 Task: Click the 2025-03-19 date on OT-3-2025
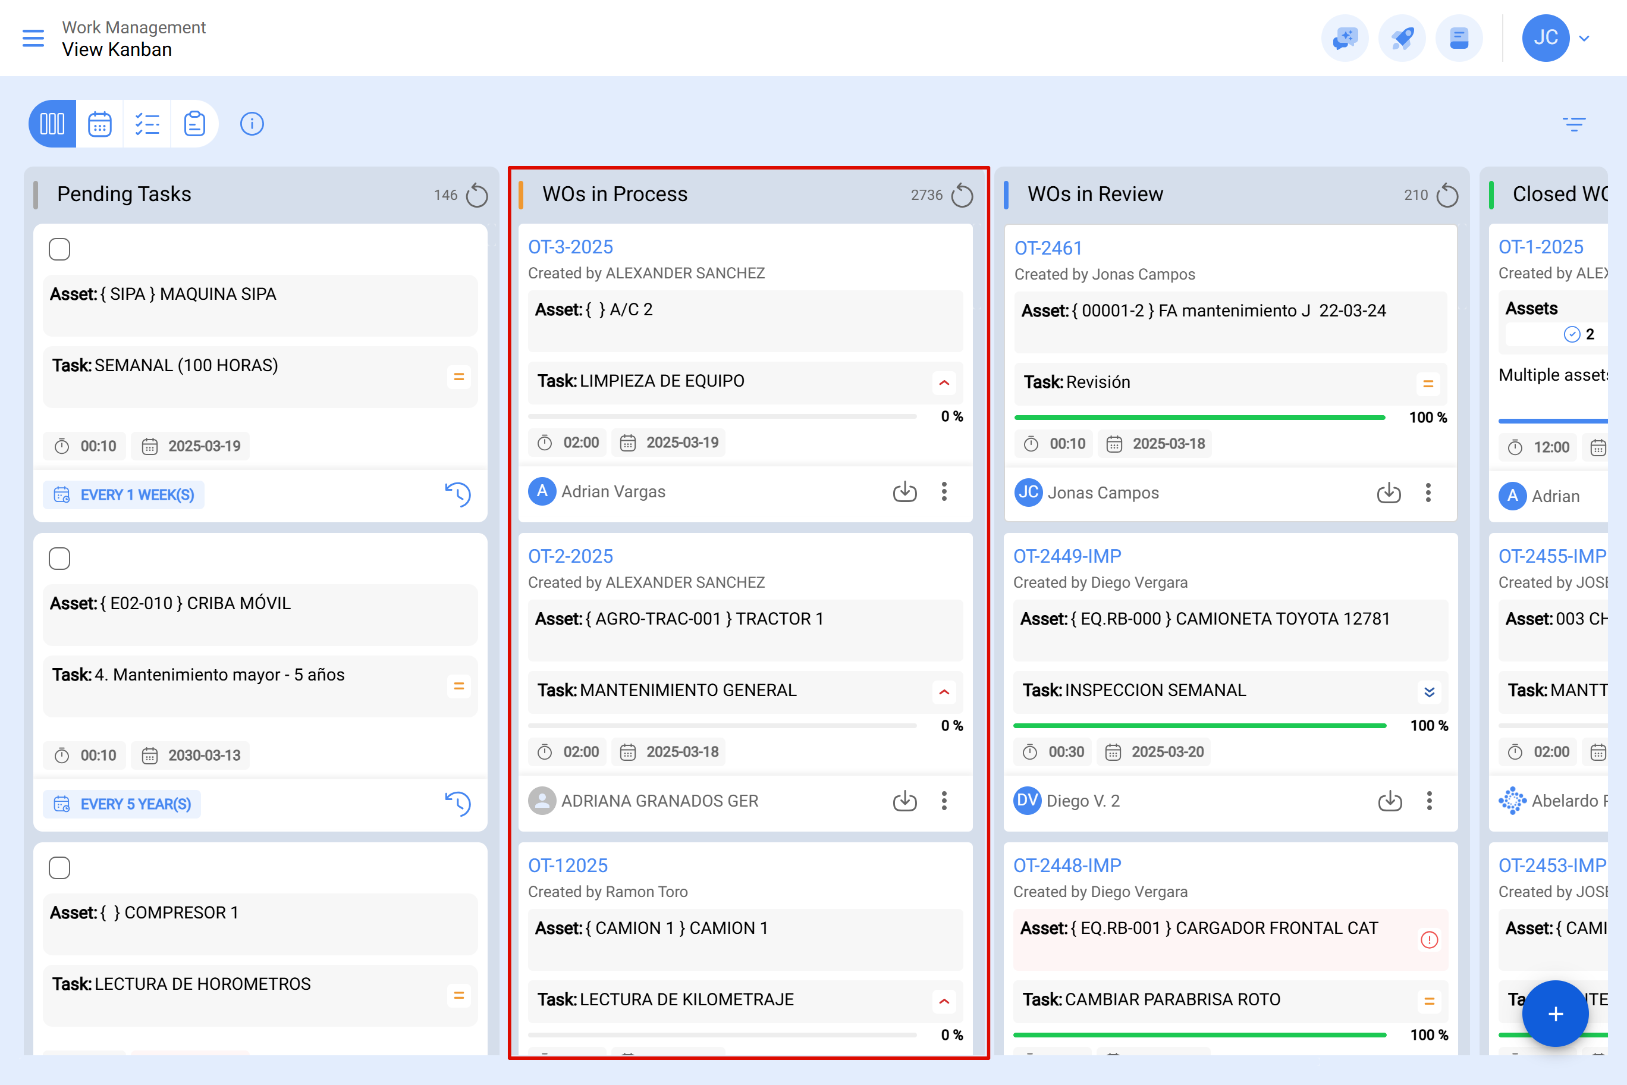click(670, 443)
